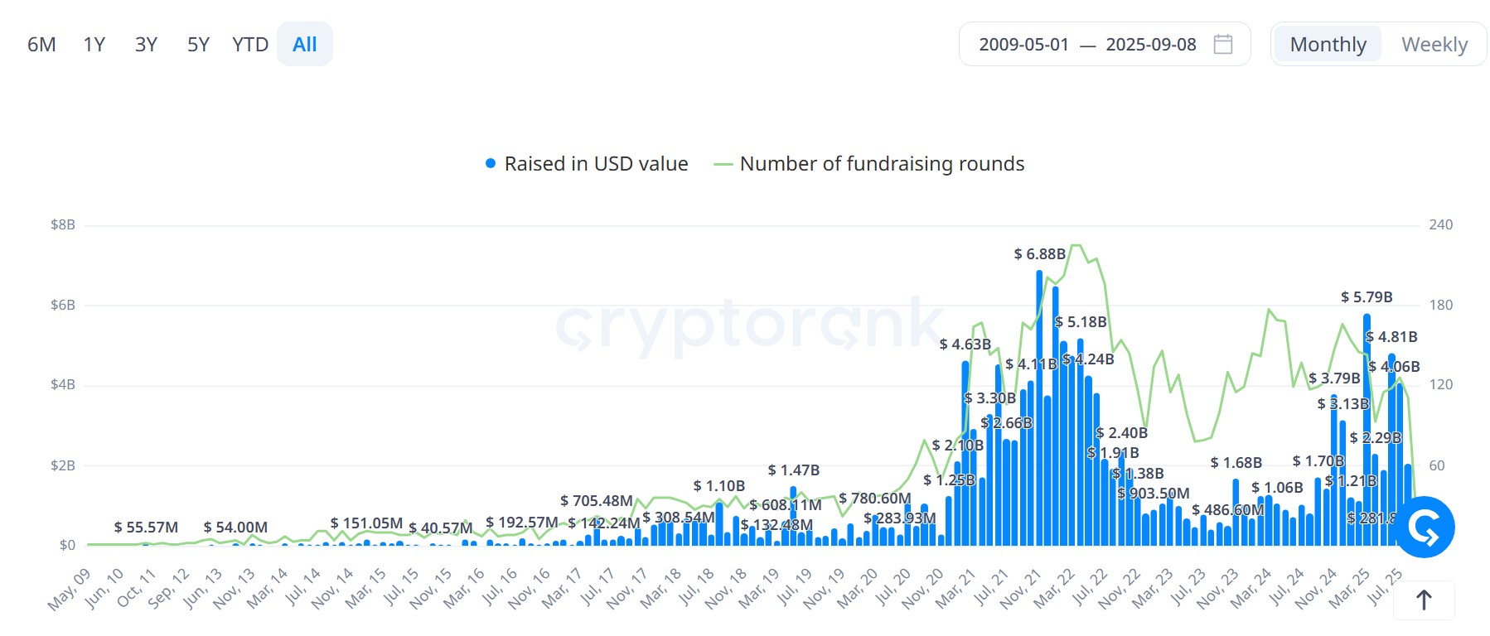Switch chart to Weekly view

1434,45
